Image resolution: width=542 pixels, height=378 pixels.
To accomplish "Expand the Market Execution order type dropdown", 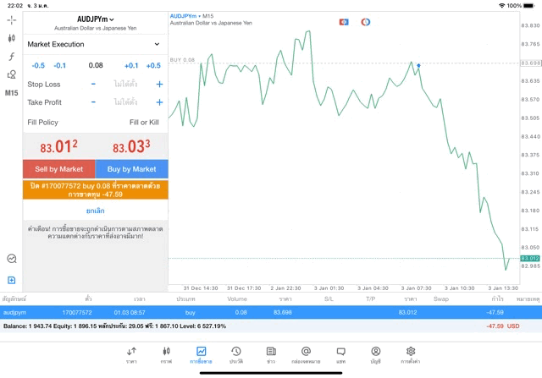I will point(95,44).
